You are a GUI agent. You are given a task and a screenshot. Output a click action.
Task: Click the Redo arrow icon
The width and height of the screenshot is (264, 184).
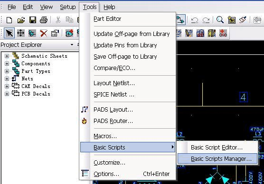point(206,20)
